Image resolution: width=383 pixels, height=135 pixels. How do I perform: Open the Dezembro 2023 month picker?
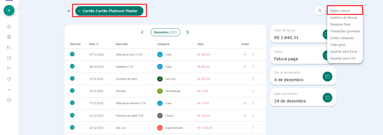pos(165,32)
